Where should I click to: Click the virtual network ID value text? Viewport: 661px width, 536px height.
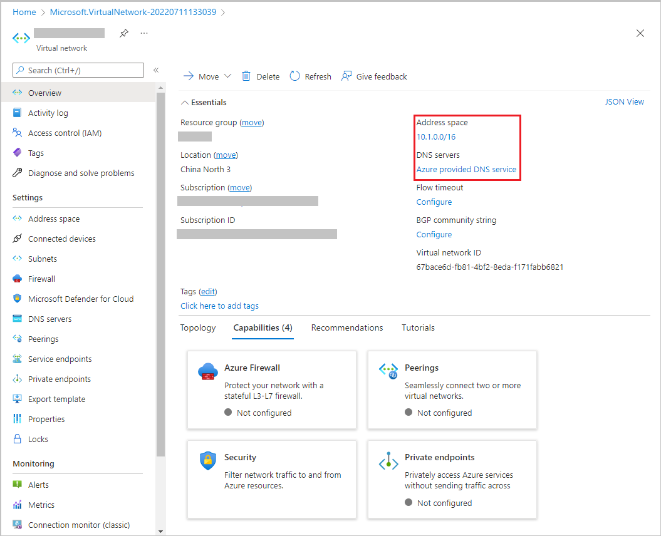click(490, 267)
